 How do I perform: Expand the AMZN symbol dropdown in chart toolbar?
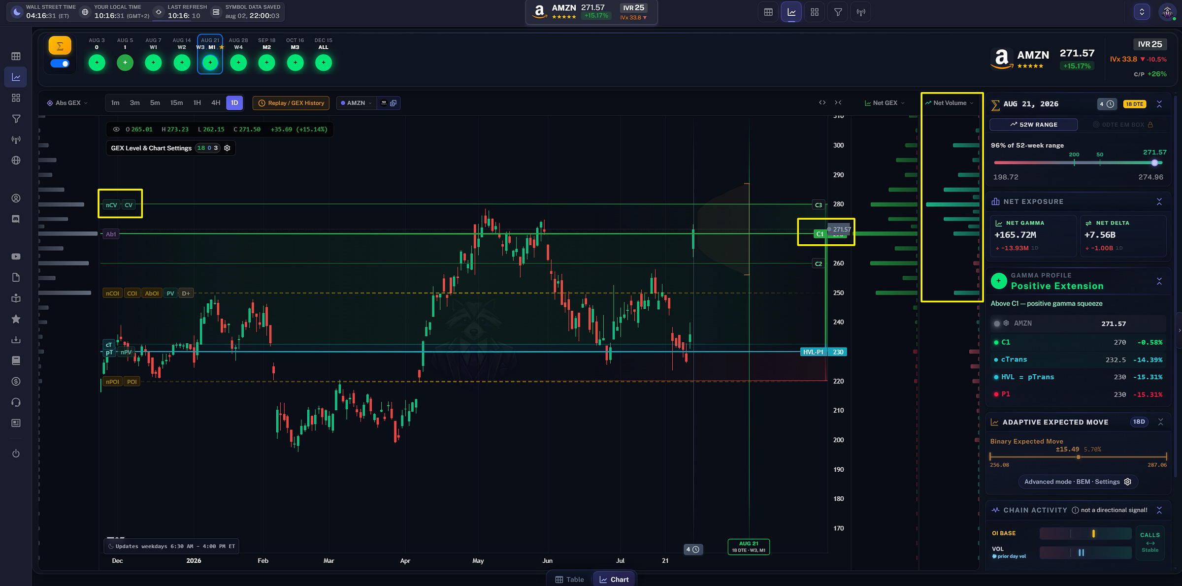[x=357, y=103]
